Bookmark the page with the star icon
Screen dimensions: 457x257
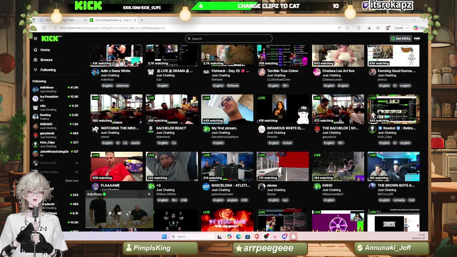coord(348,28)
